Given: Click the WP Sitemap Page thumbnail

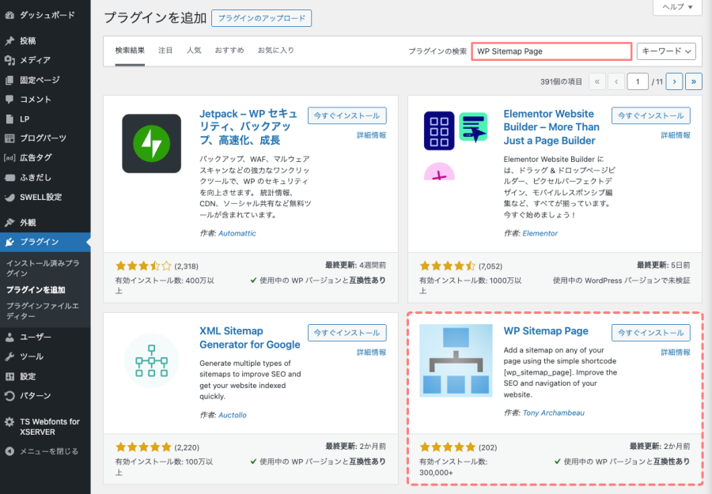Looking at the screenshot, I should [456, 360].
